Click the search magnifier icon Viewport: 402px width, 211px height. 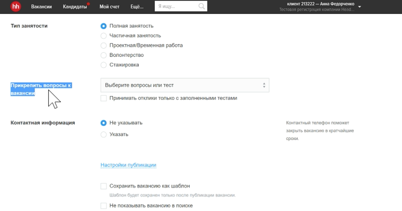(201, 6)
